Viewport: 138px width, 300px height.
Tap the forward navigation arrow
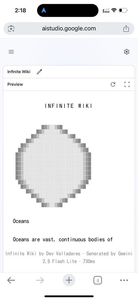[x=40, y=281]
